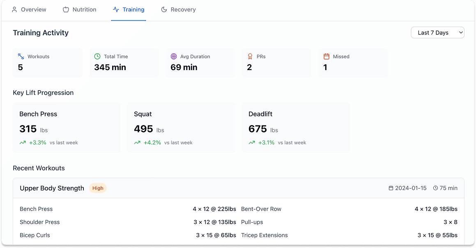Click the Squat upward trend arrow icon
The image size is (476, 248).
137,143
